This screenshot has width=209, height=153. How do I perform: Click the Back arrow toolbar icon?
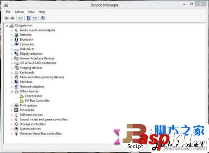pos(6,18)
